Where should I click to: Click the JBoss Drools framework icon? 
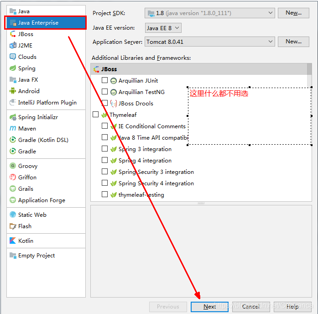tap(114, 104)
